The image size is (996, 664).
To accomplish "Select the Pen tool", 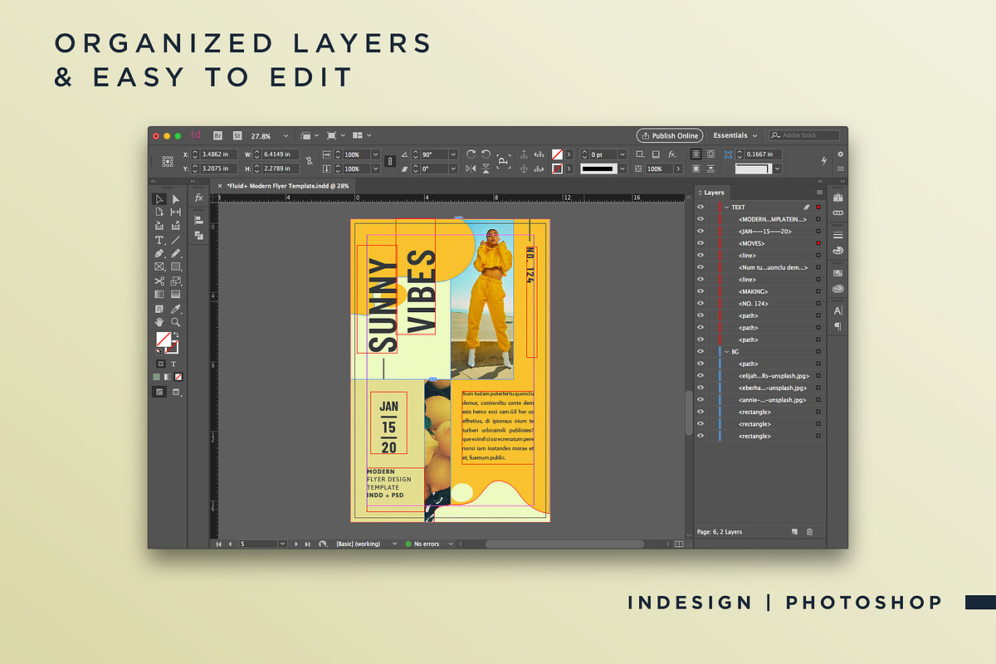I will 159,253.
